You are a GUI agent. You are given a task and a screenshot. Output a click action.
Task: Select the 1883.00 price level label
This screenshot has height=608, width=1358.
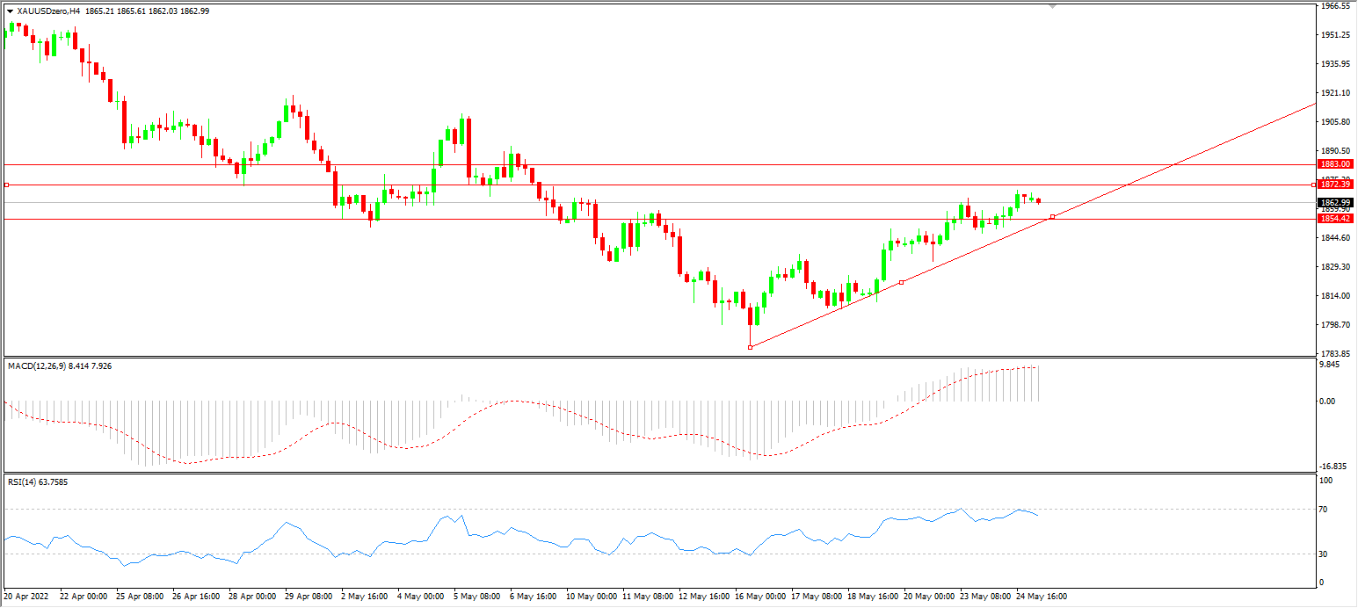[1333, 164]
